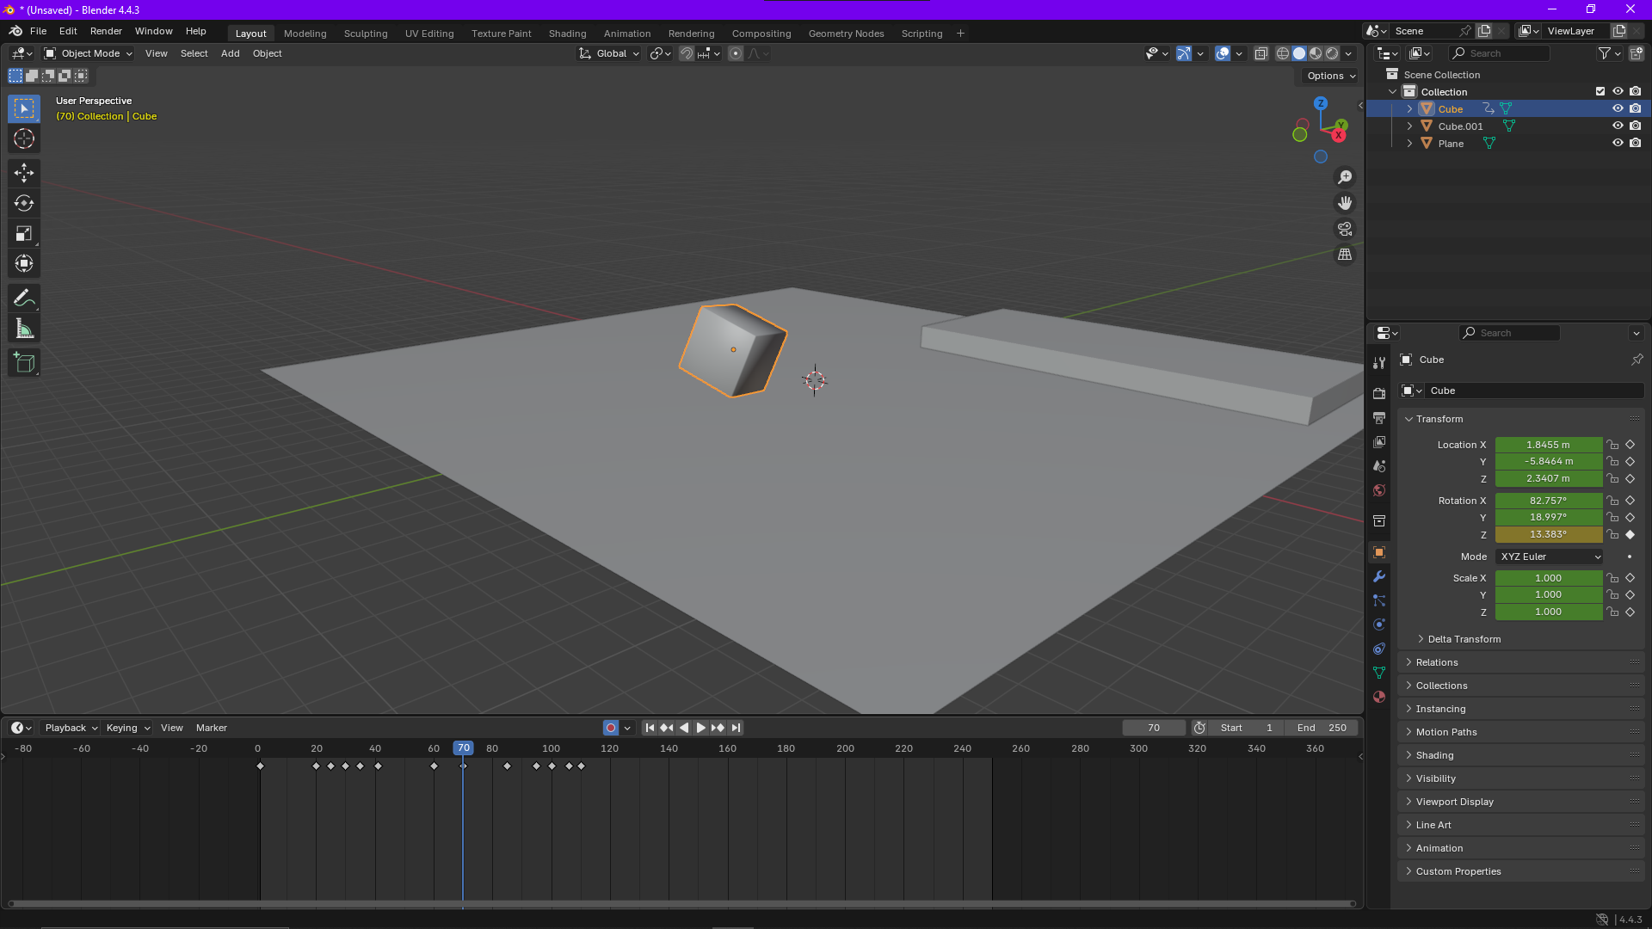Hide Cube.001 in viewport via eye icon
This screenshot has height=929, width=1652.
coord(1618,126)
